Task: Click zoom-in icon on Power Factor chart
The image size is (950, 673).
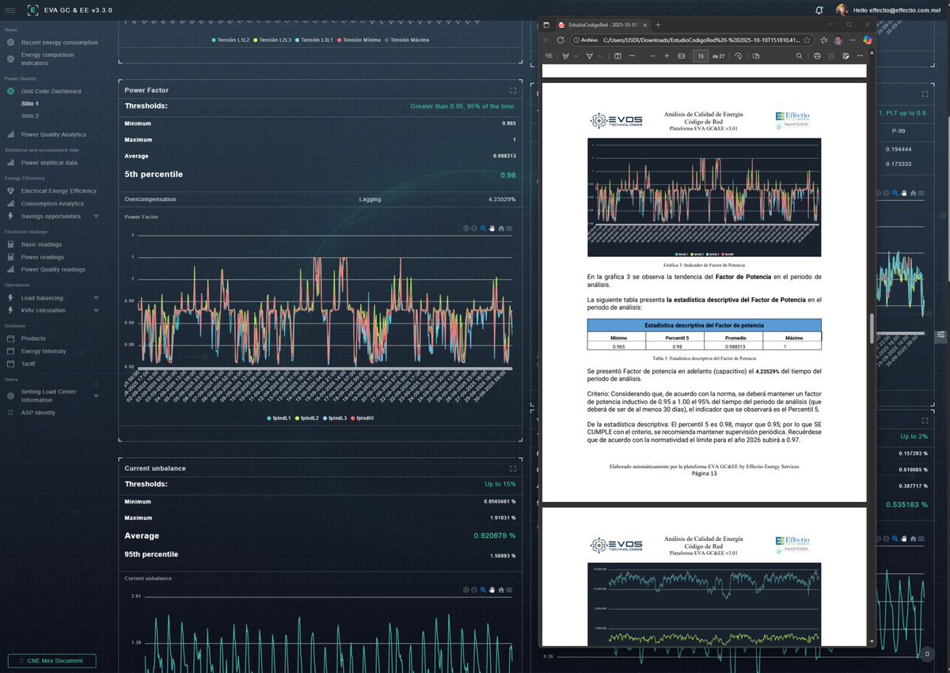Action: coord(466,229)
